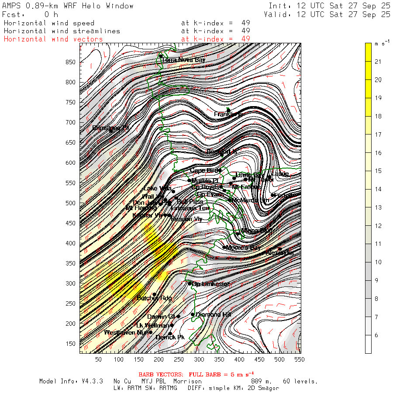Click the red 'at k-index = 49' text
393x393 pixels.
pos(216,39)
